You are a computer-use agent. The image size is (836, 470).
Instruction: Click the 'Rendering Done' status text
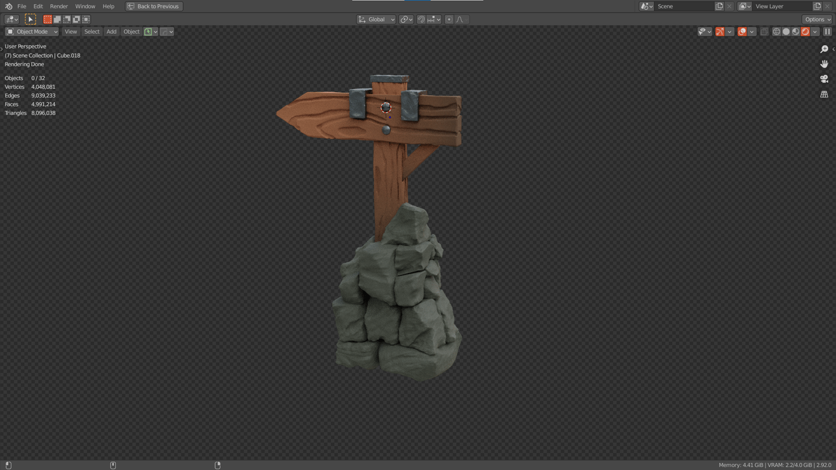pyautogui.click(x=24, y=64)
